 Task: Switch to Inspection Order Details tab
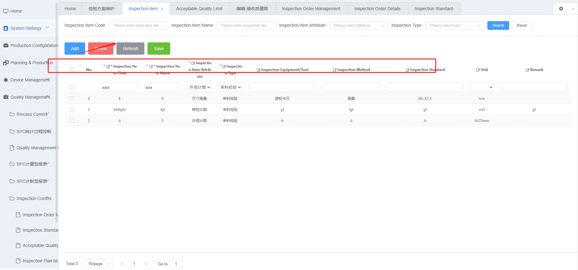point(377,9)
